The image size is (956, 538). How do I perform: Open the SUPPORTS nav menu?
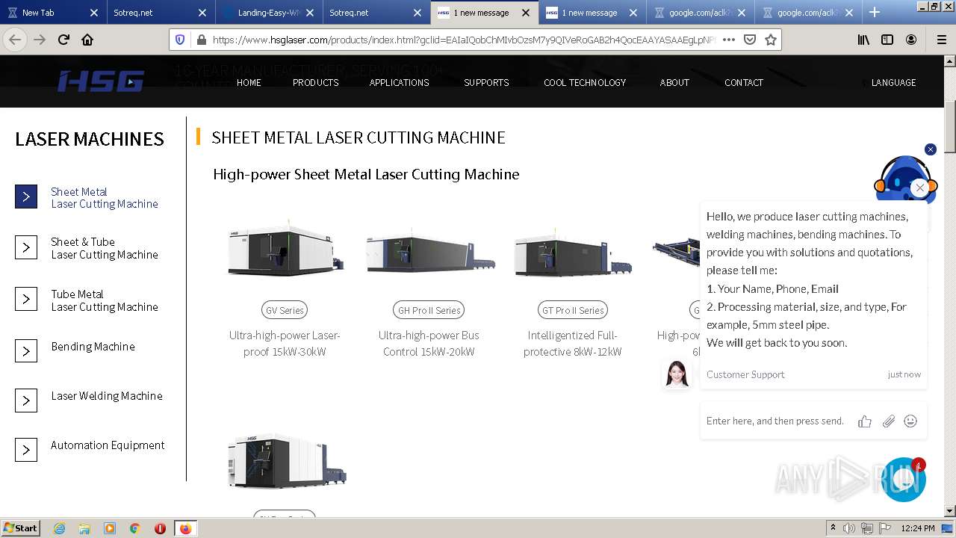486,82
